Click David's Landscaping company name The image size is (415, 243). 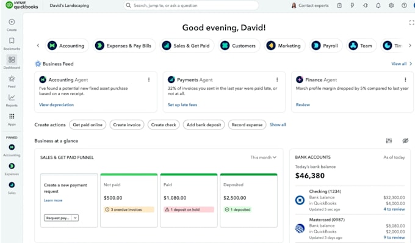[70, 5]
